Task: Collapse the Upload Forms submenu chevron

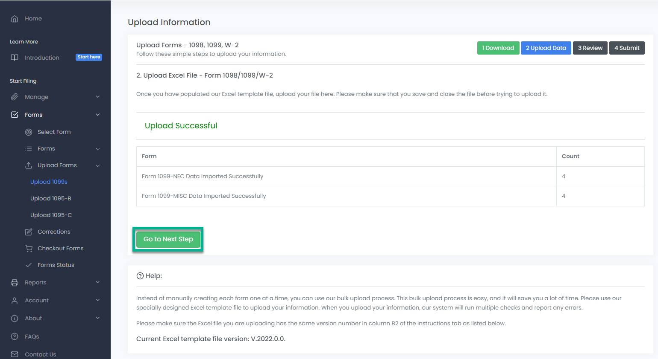Action: coord(98,166)
